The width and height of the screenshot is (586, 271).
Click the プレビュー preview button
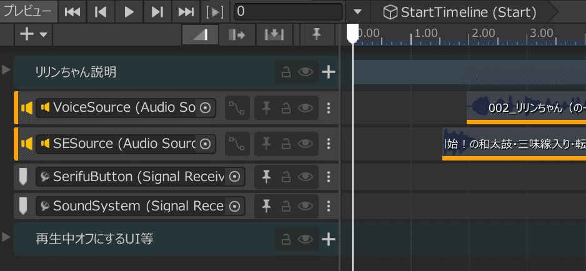click(x=28, y=11)
